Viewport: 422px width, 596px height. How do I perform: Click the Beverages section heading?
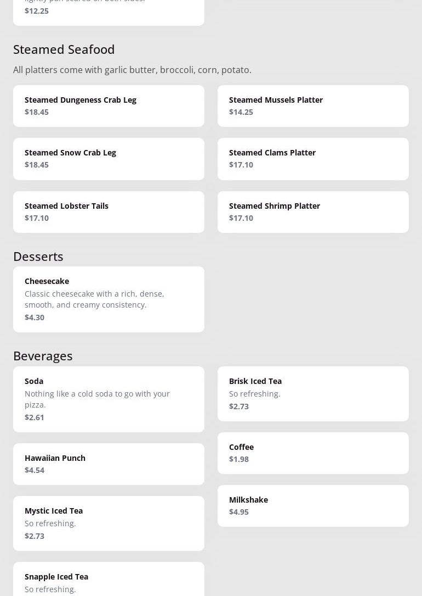click(43, 356)
